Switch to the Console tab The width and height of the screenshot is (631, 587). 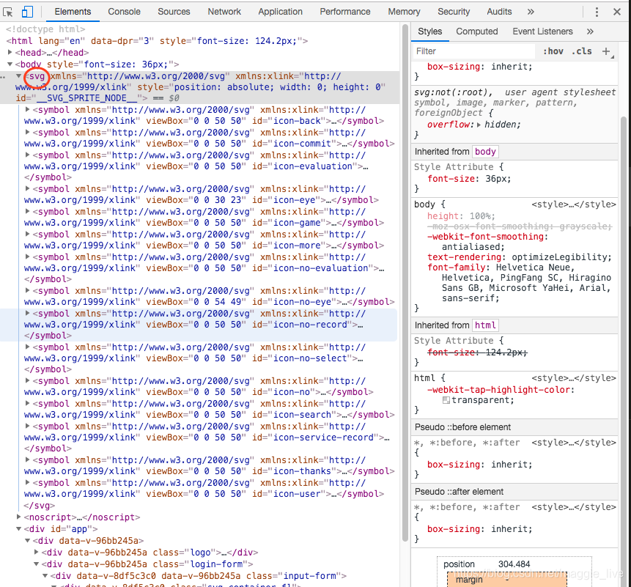pos(124,12)
